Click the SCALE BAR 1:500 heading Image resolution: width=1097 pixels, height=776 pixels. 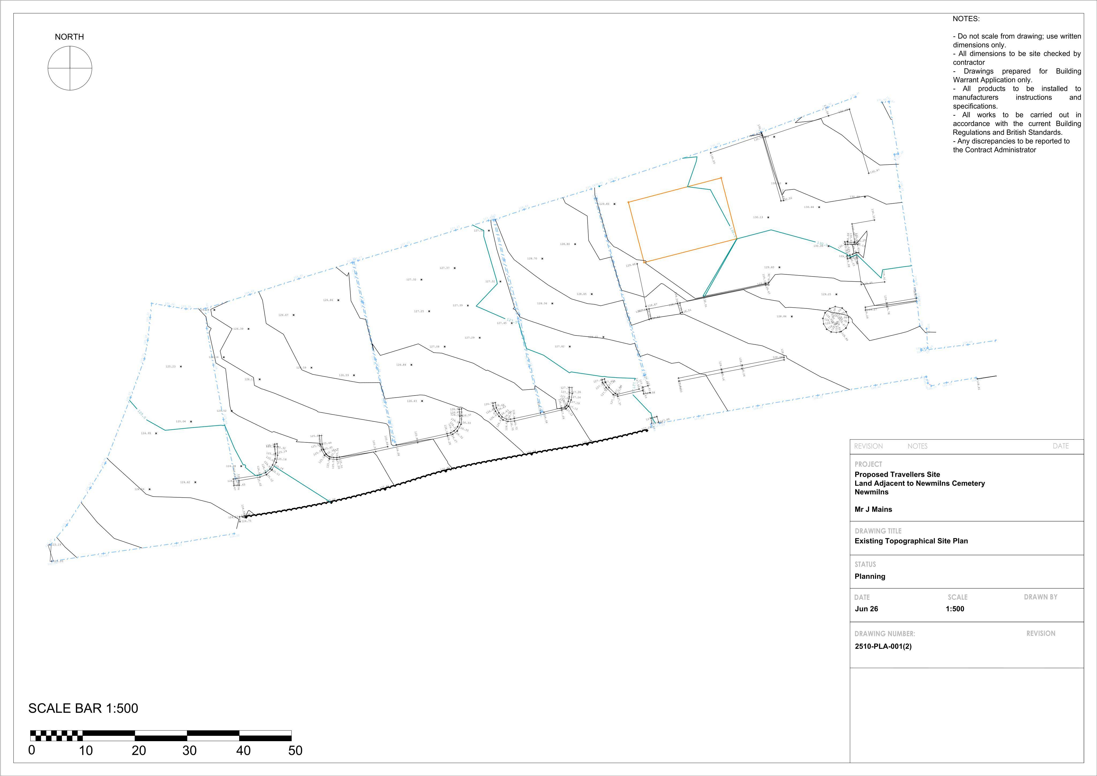[83, 708]
